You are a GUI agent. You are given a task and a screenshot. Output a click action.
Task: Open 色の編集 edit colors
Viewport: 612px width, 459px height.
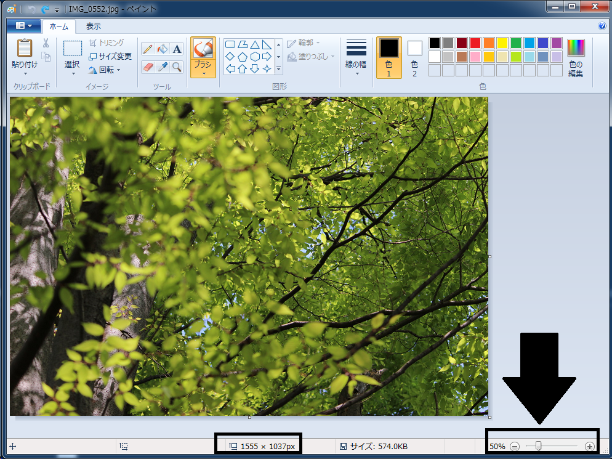[x=576, y=57]
